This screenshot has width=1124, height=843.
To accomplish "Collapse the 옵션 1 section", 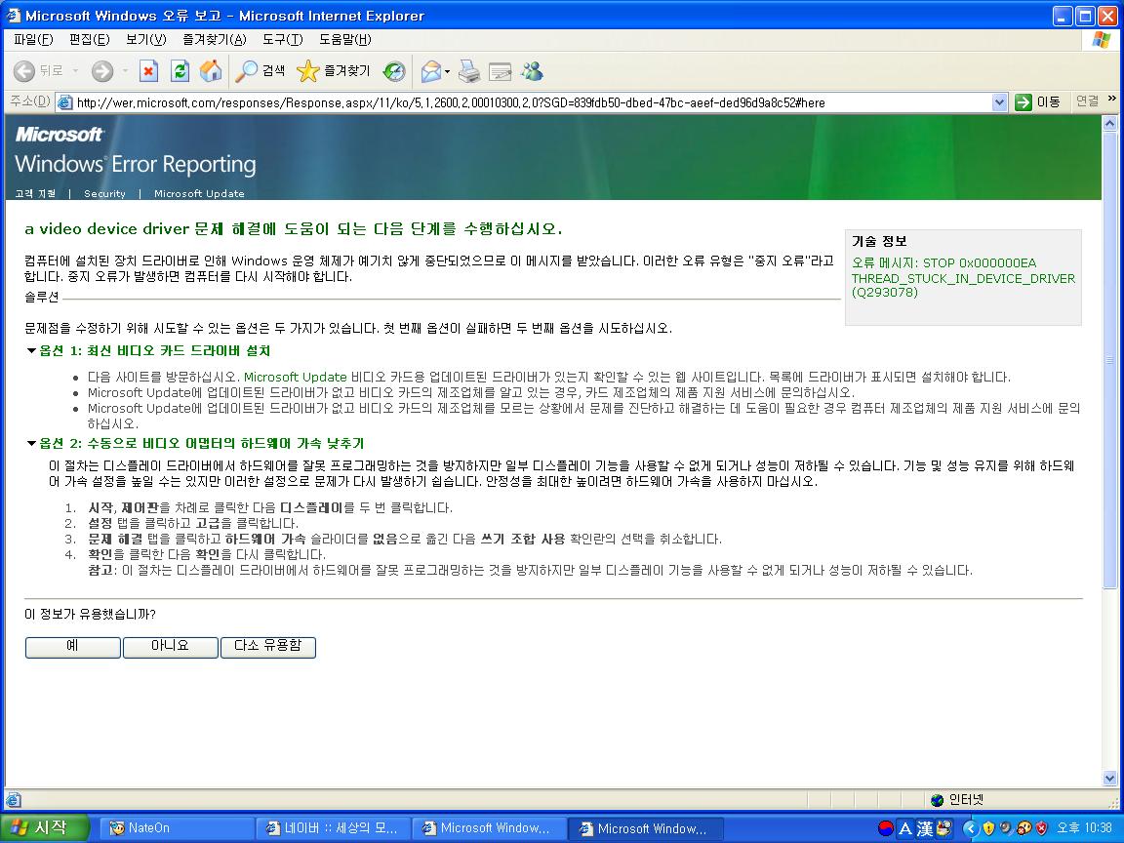I will point(31,350).
